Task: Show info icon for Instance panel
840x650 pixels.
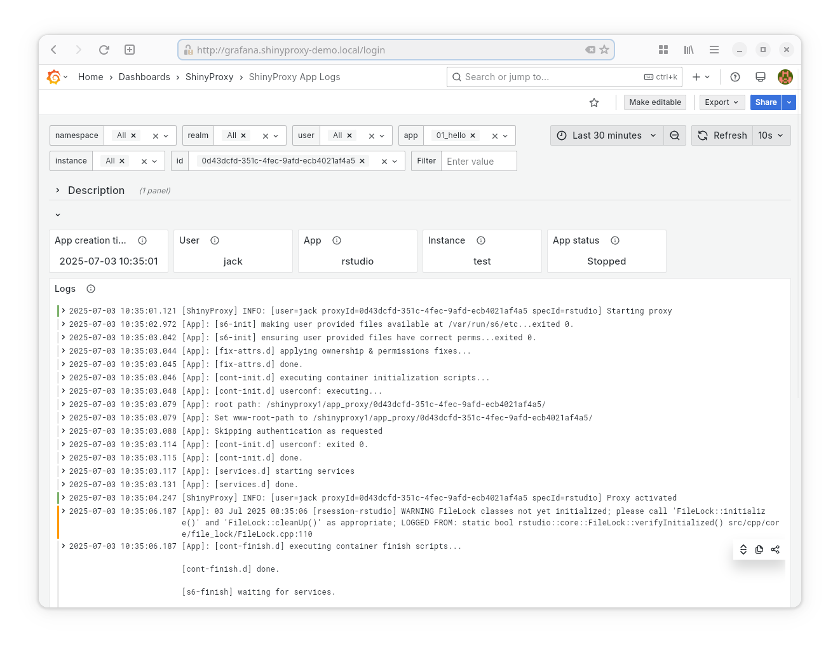Action: click(x=481, y=240)
